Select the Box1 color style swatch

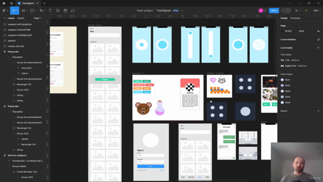[x=282, y=80]
